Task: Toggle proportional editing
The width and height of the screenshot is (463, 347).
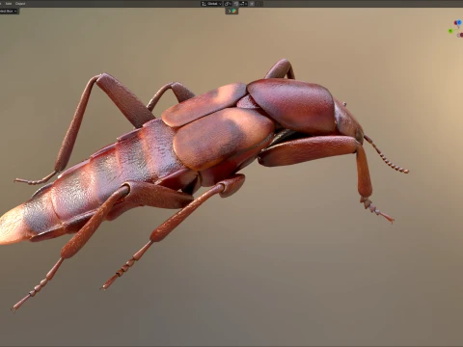Action: [x=252, y=4]
